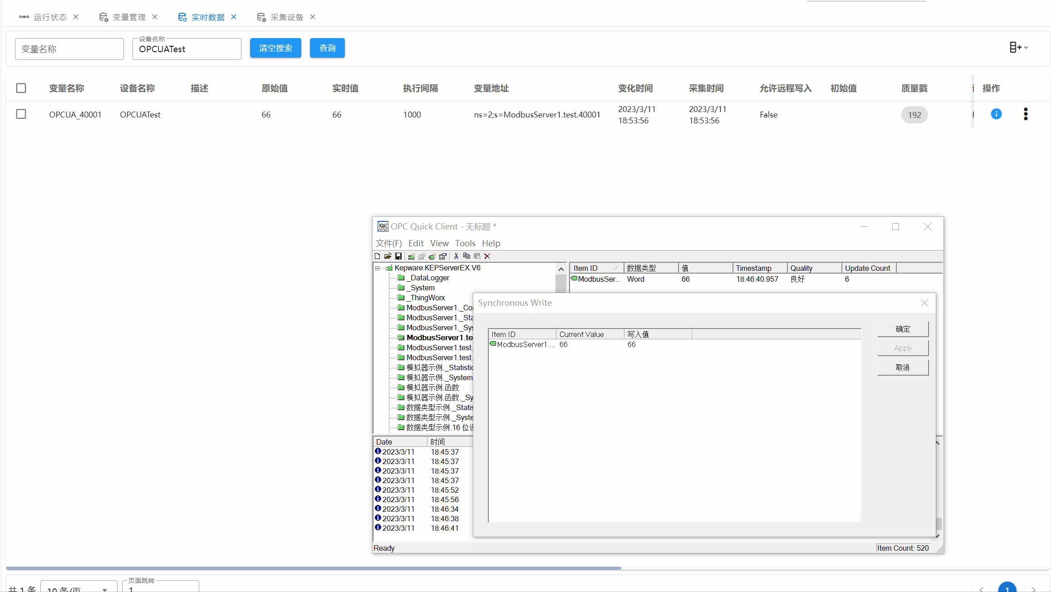Viewport: 1051px width, 592px height.
Task: Open the column settings dropdown at top right
Action: (1018, 48)
